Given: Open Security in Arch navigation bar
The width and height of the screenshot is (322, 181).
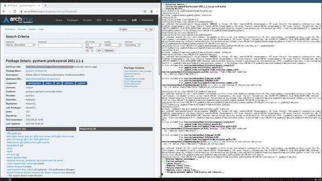Looking at the screenshot, I should tap(122, 20).
